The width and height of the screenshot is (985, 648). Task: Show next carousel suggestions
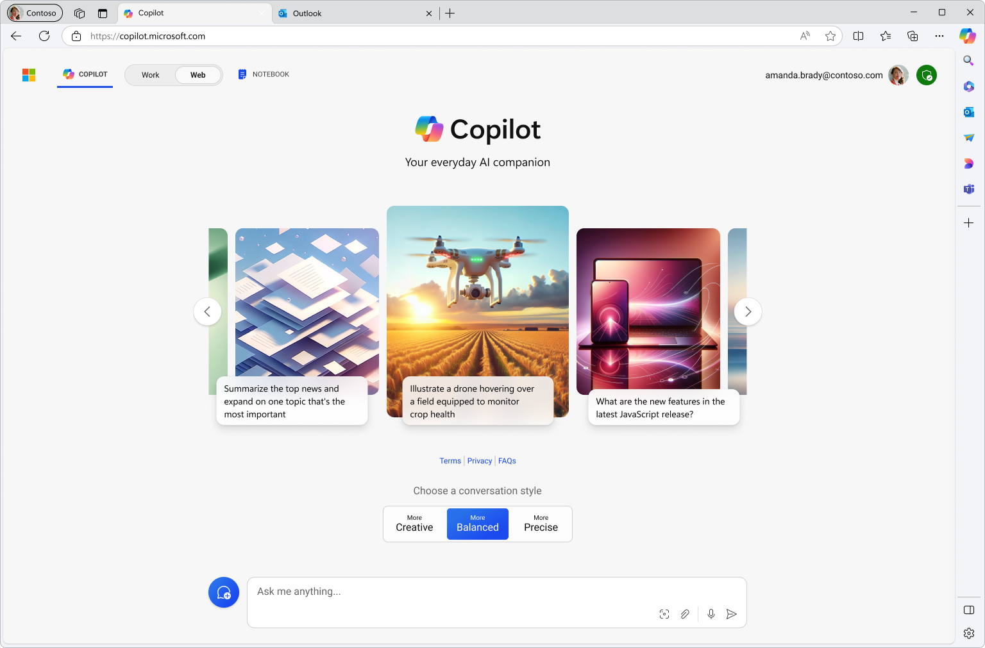(x=748, y=312)
